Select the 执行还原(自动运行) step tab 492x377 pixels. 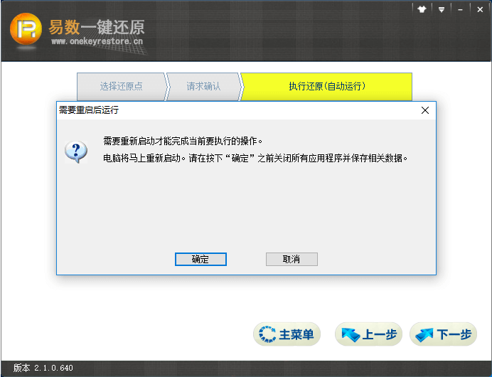[326, 86]
